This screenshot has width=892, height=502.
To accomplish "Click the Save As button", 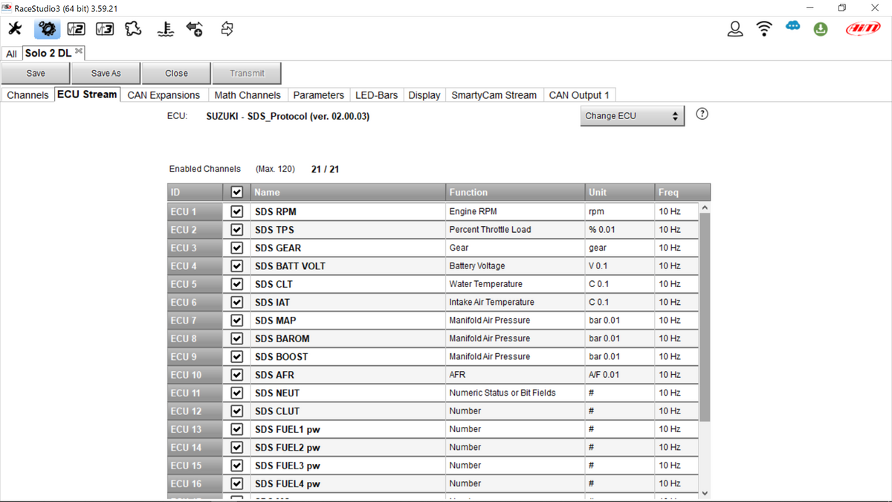I will coord(106,73).
